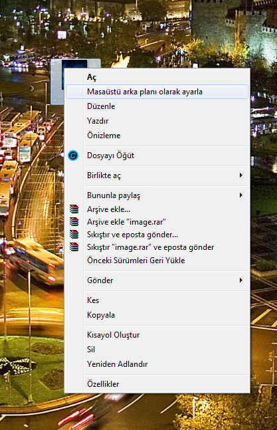This screenshot has width=277, height=430.
Task: Choose Düzenle from the context menu
Action: tap(157, 106)
